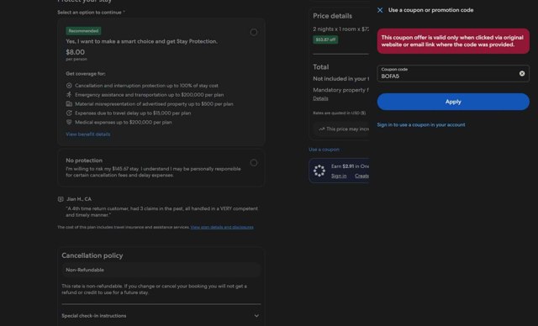
Task: Click 'Rates are quoted in USD ($)' text
Action: (339, 113)
